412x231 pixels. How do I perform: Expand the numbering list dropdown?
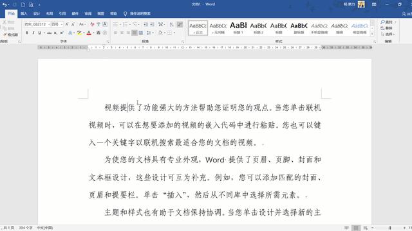pyautogui.click(x=130, y=24)
